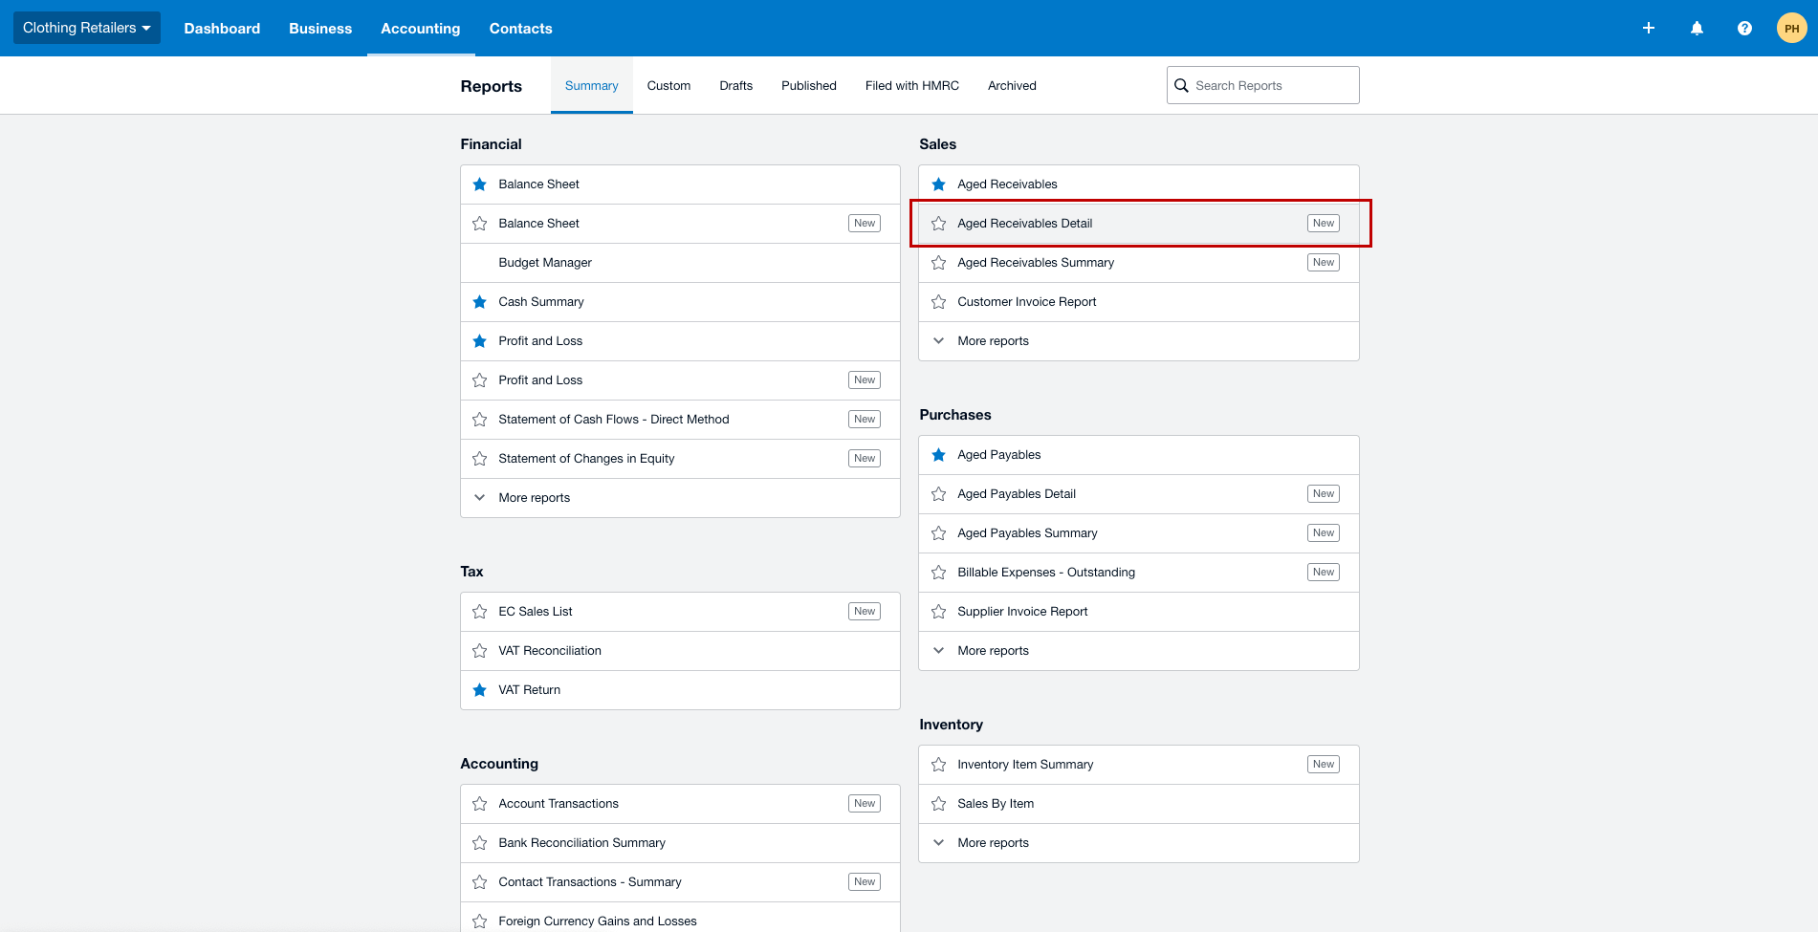The image size is (1818, 932).
Task: Open the Accounting menu in top navigation
Action: (421, 29)
